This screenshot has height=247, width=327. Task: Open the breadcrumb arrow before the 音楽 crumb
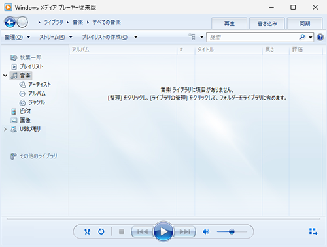click(68, 22)
